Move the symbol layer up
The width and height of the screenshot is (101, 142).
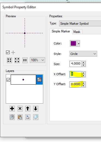[28, 109]
